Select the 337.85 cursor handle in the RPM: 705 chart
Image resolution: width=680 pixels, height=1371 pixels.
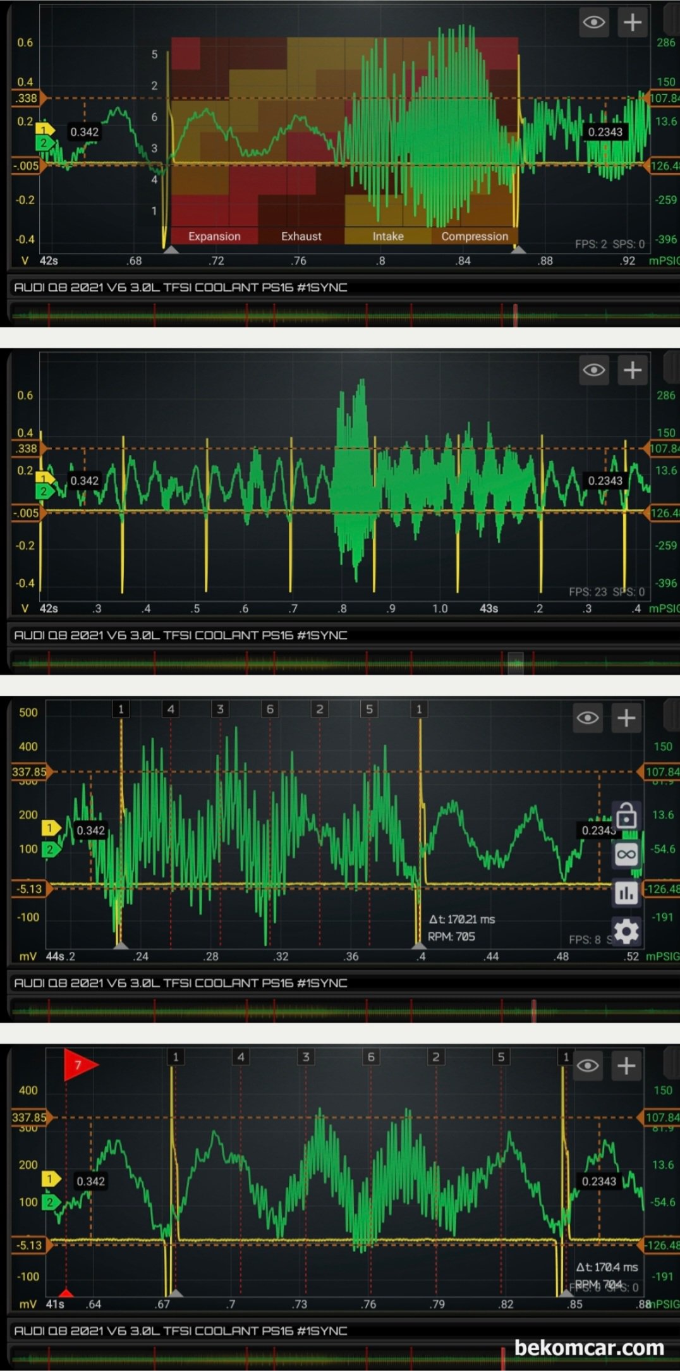point(30,772)
